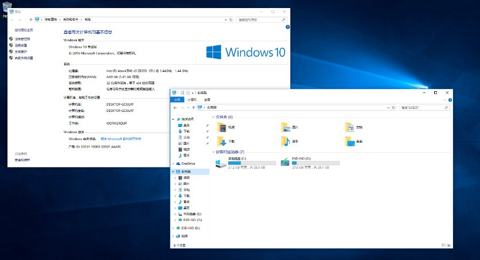Click New folder icon in Explorer title bar
480x260 pixels.
click(188, 92)
